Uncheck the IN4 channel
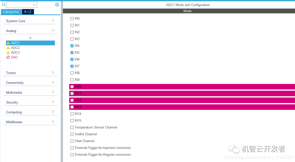This screenshot has height=162, width=295. coord(72,46)
